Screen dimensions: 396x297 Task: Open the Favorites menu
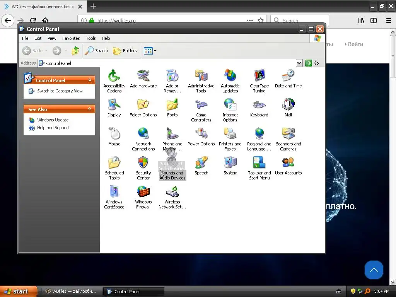71,38
